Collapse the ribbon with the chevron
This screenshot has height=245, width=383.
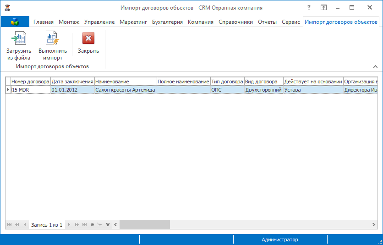coord(375,66)
